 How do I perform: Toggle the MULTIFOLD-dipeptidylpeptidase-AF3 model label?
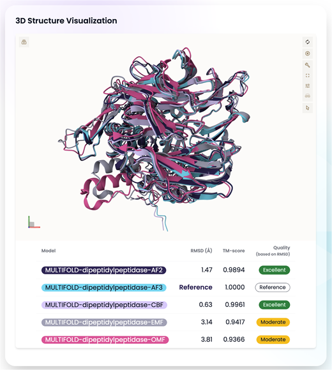tap(103, 288)
